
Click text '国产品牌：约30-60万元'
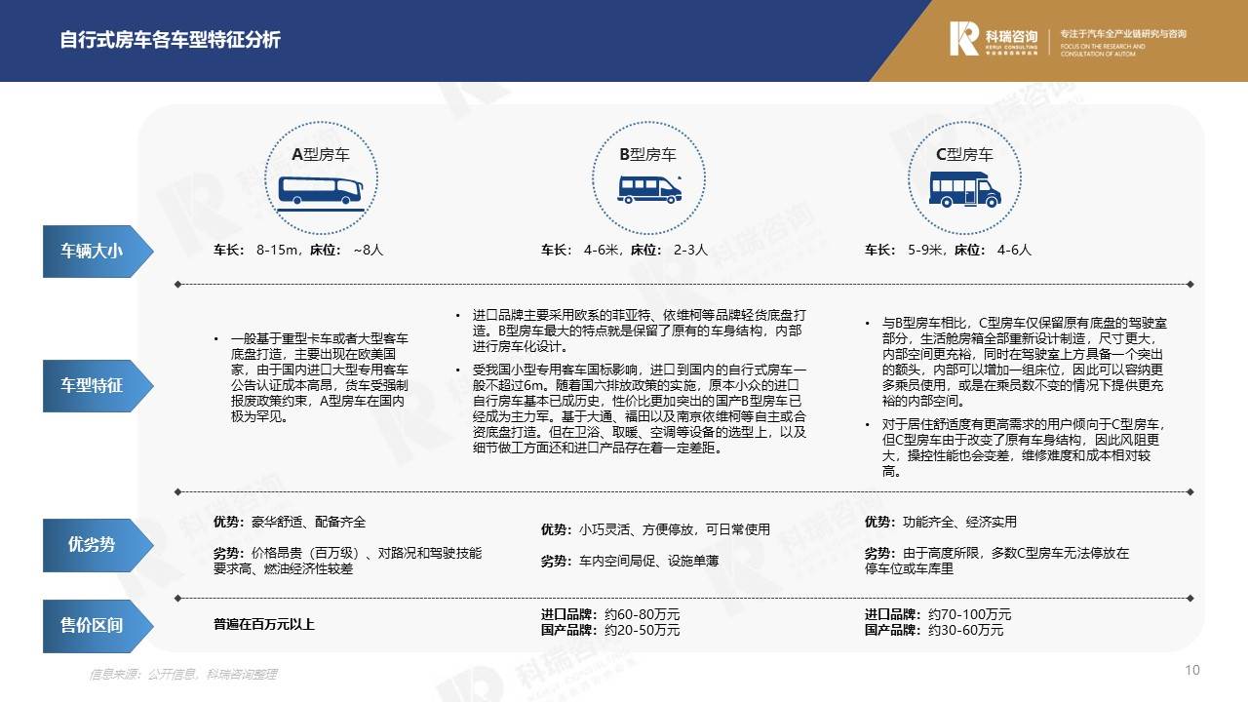point(934,631)
